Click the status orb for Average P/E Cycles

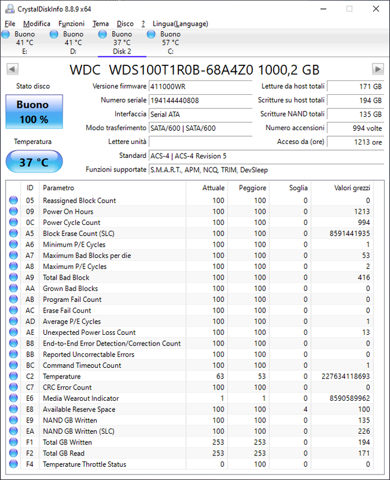13,321
